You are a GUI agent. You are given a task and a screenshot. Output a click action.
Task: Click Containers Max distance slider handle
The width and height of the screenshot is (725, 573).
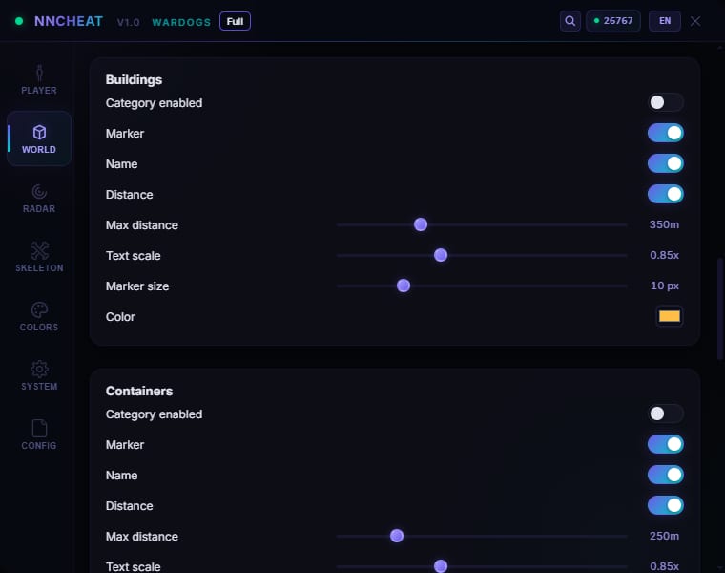[x=396, y=536]
